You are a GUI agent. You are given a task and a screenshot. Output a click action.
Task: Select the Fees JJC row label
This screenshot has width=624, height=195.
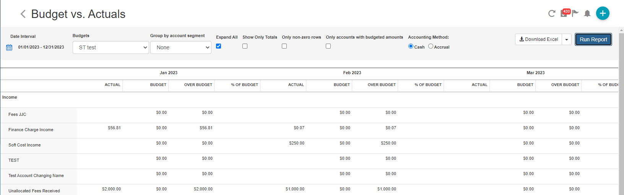(x=17, y=114)
